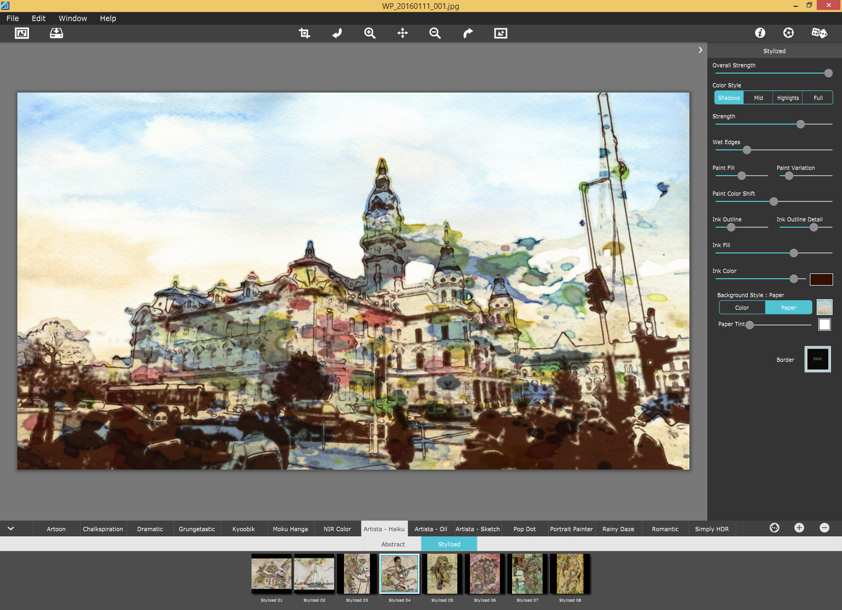
Task: Adjust the Paint Color Shift slider
Action: pos(774,201)
